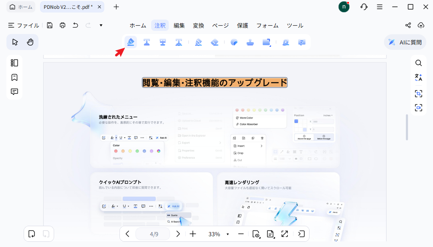Switch to the 編集 ribbon tab
Image resolution: width=433 pixels, height=247 pixels.
(x=179, y=25)
